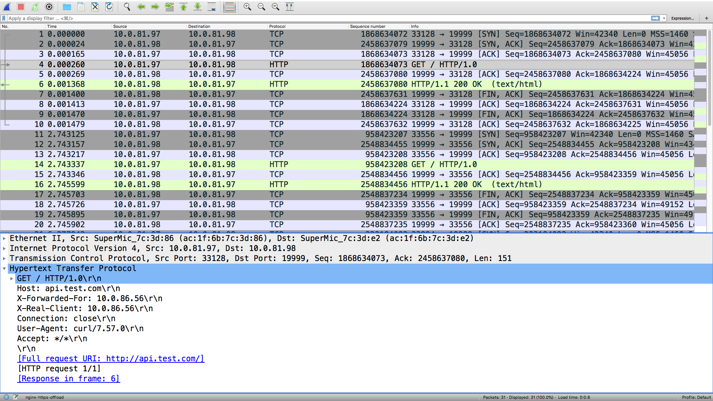Click the Find packet magnifier icon
The image size is (713, 401).
(x=127, y=7)
